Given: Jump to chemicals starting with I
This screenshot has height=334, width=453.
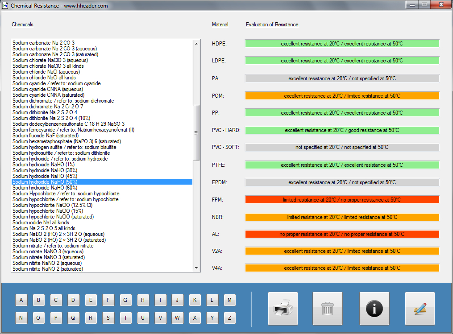Looking at the screenshot, I should click(160, 300).
